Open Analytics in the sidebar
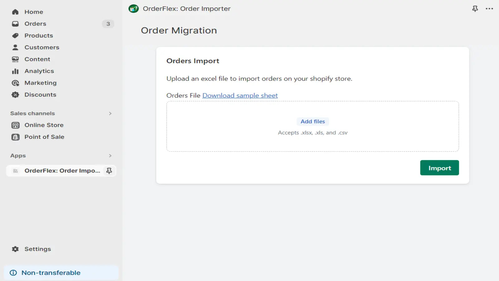The width and height of the screenshot is (499, 281). (x=39, y=71)
